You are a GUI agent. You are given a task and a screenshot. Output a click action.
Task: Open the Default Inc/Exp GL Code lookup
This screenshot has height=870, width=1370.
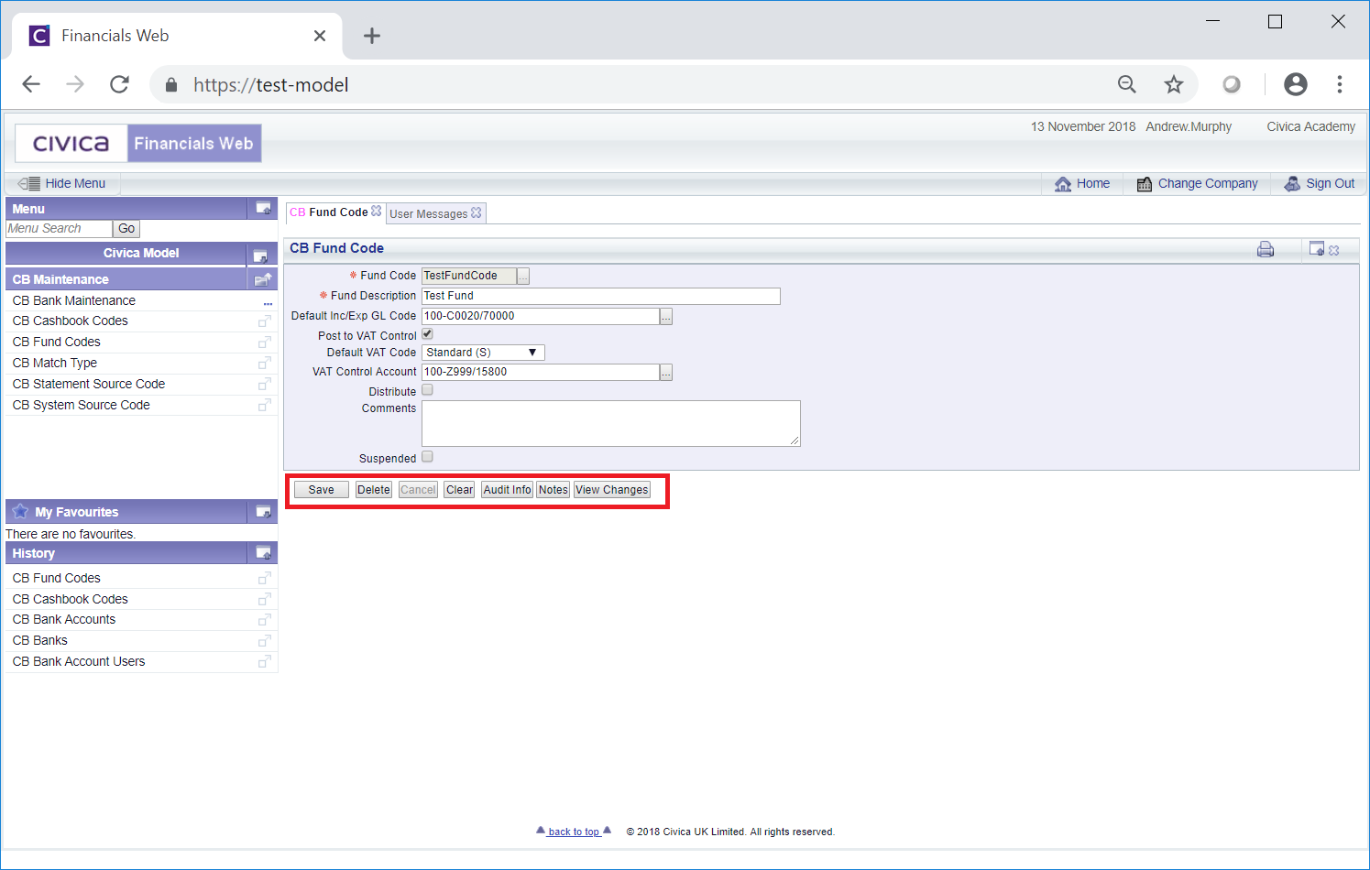[666, 317]
